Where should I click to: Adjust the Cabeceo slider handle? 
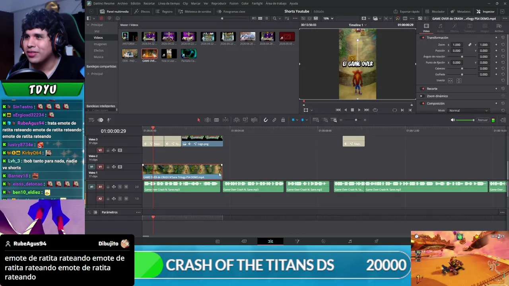tap(462, 69)
